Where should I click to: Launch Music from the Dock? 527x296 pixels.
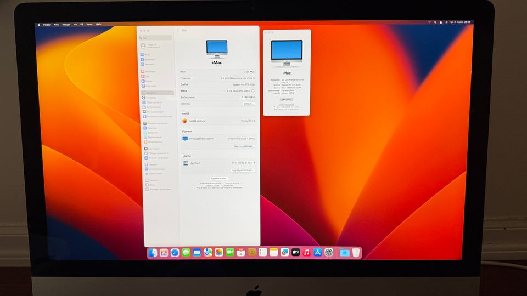[x=306, y=252]
